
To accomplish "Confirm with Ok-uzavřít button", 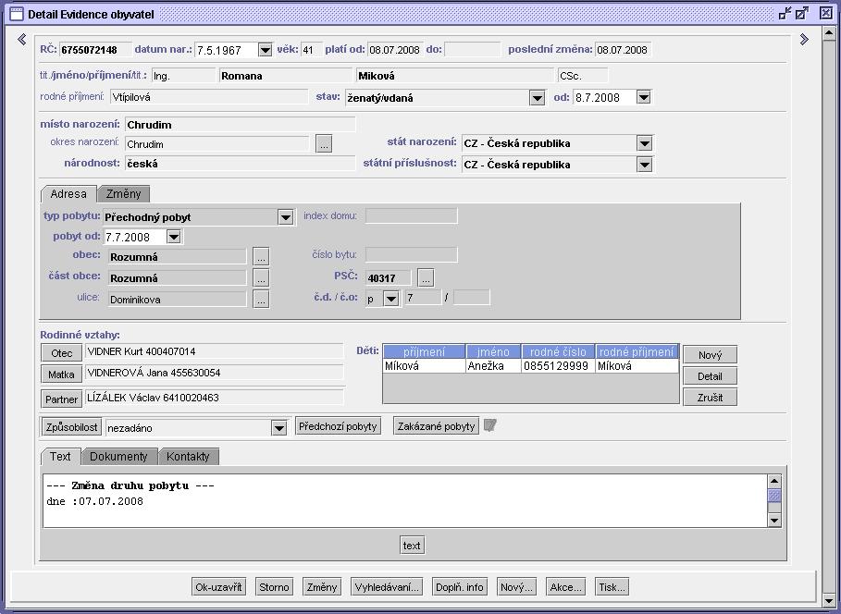I will pos(218,587).
